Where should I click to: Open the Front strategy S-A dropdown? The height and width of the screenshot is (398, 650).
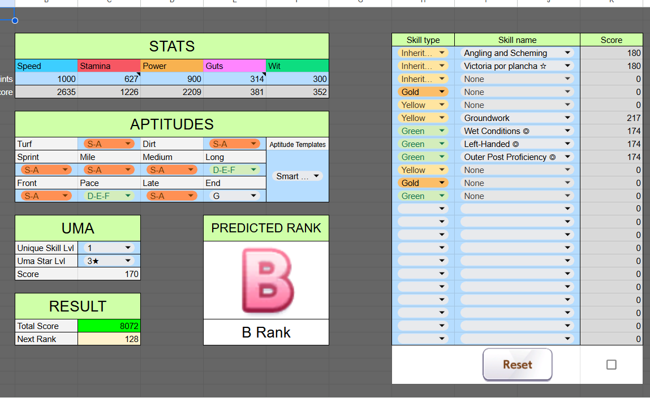46,196
